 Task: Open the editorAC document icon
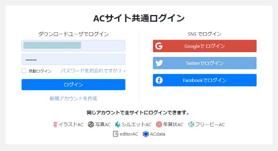point(116,134)
